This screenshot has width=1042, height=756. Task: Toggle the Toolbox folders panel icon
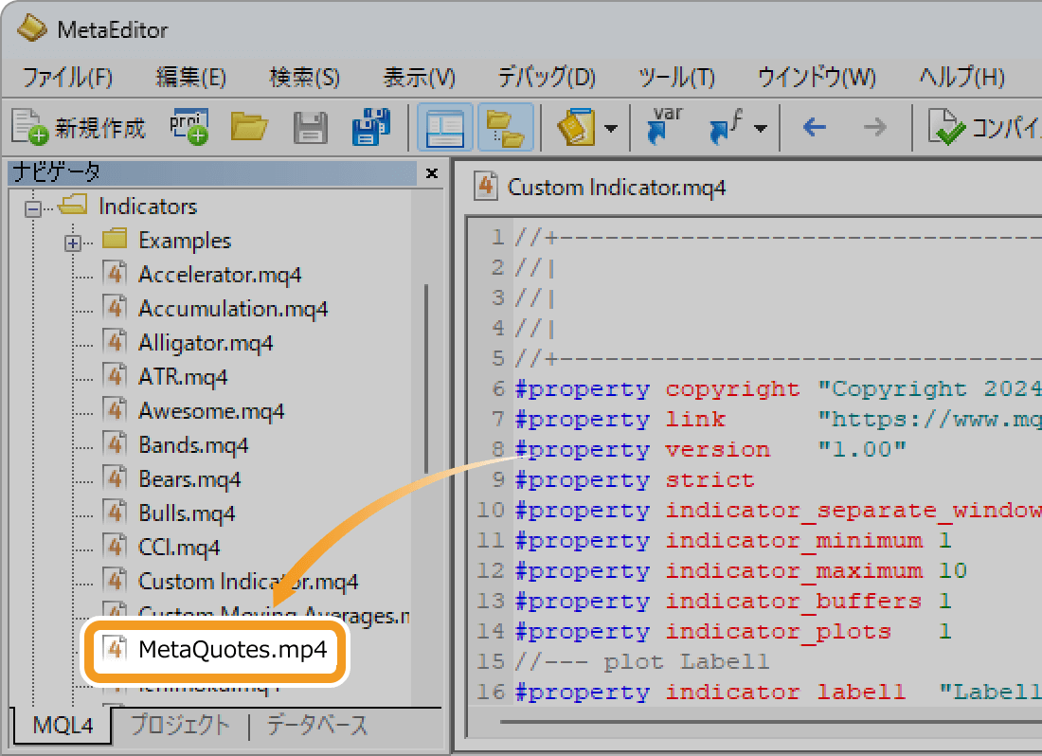505,127
